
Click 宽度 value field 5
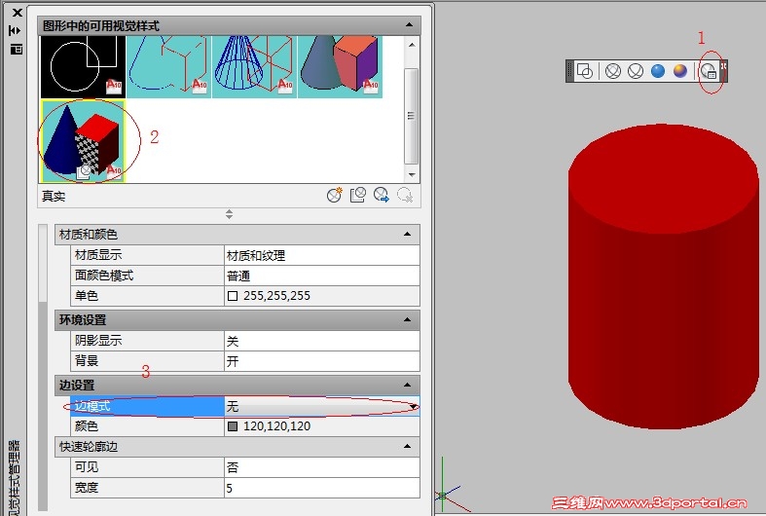321,488
